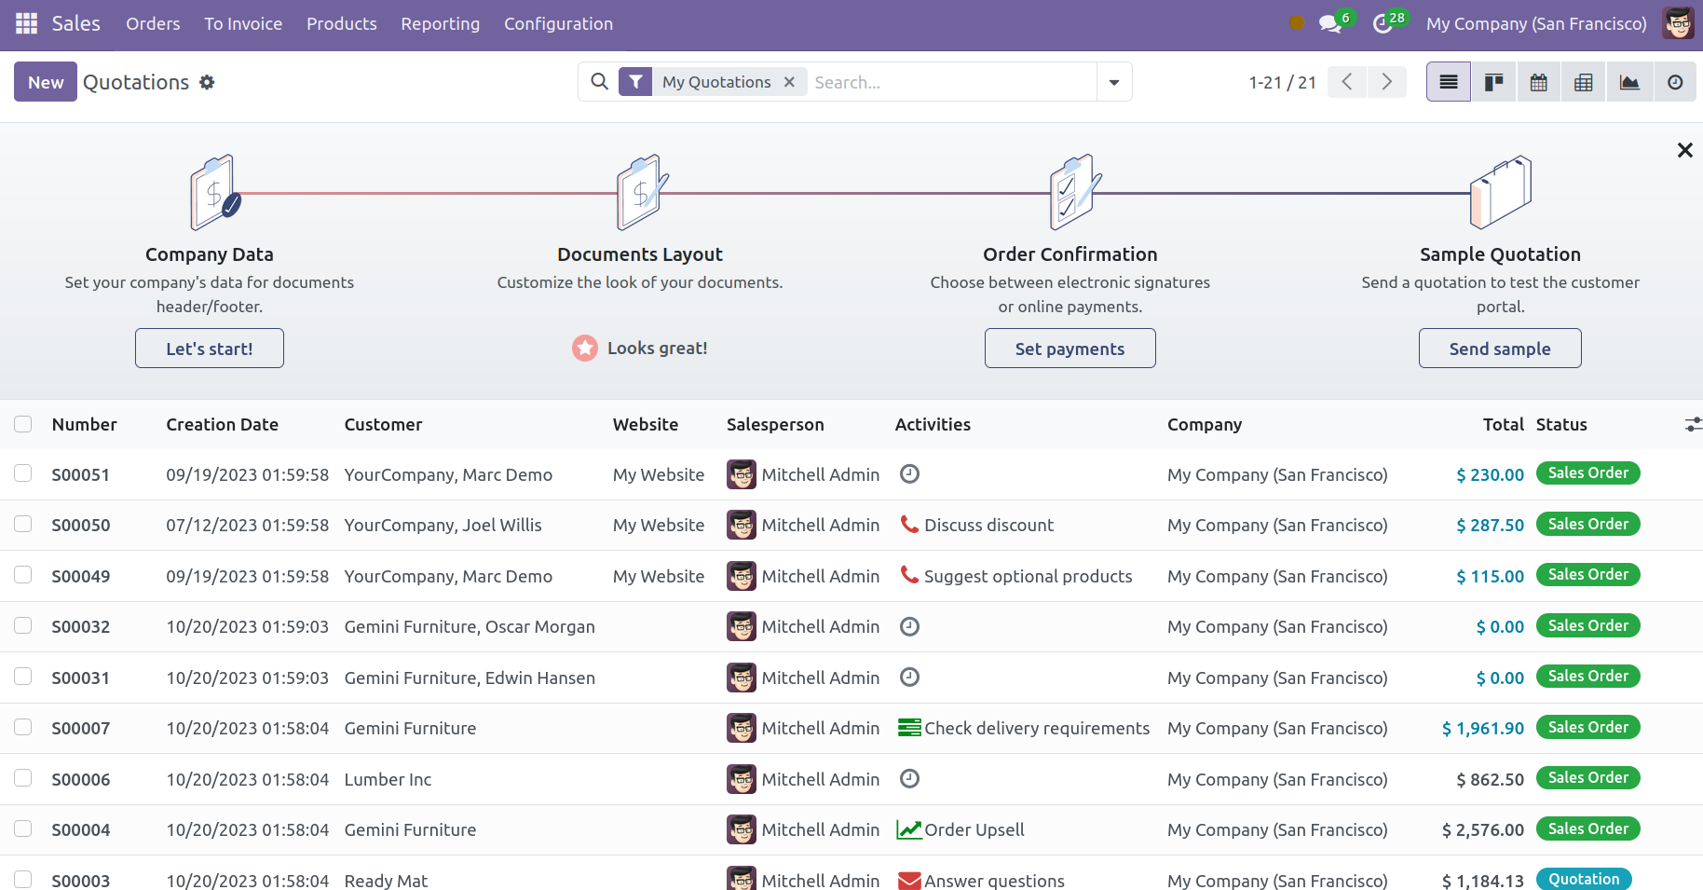This screenshot has width=1703, height=890.
Task: Click the New quotation button
Action: point(45,82)
